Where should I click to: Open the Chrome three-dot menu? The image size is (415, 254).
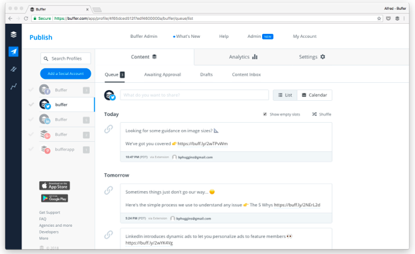point(404,19)
